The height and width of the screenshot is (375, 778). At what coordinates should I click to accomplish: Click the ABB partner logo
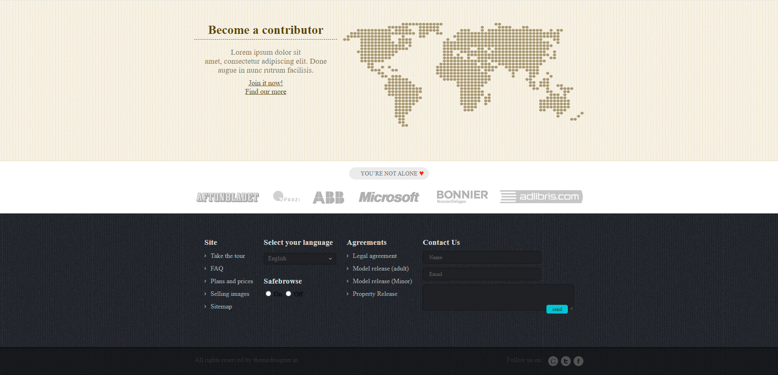tap(328, 197)
